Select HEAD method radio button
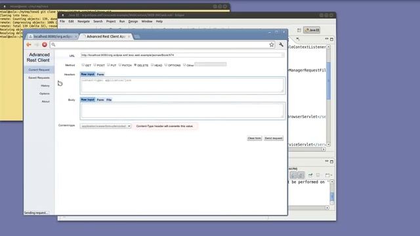Image resolution: width=420 pixels, height=236 pixels. click(152, 65)
